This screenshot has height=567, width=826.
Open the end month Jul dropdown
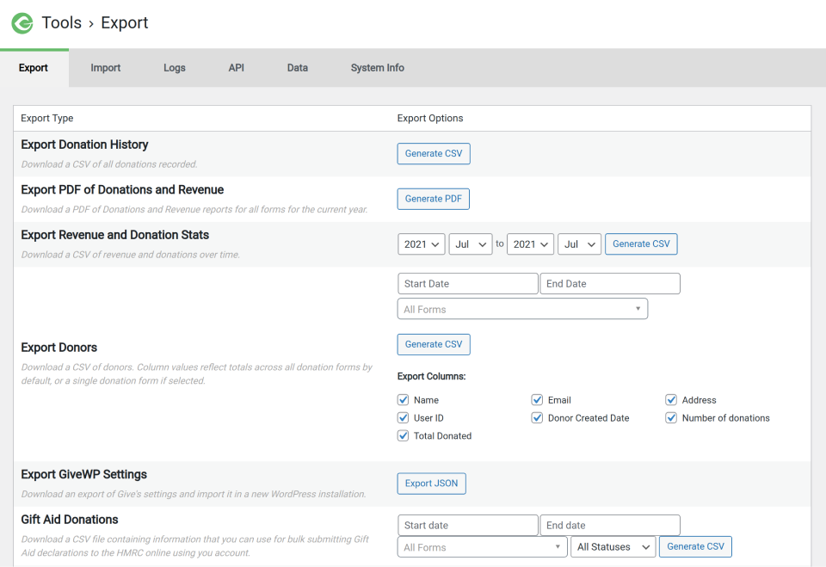pos(579,244)
